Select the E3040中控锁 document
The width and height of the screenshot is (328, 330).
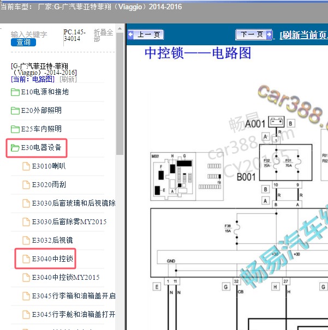pos(52,259)
